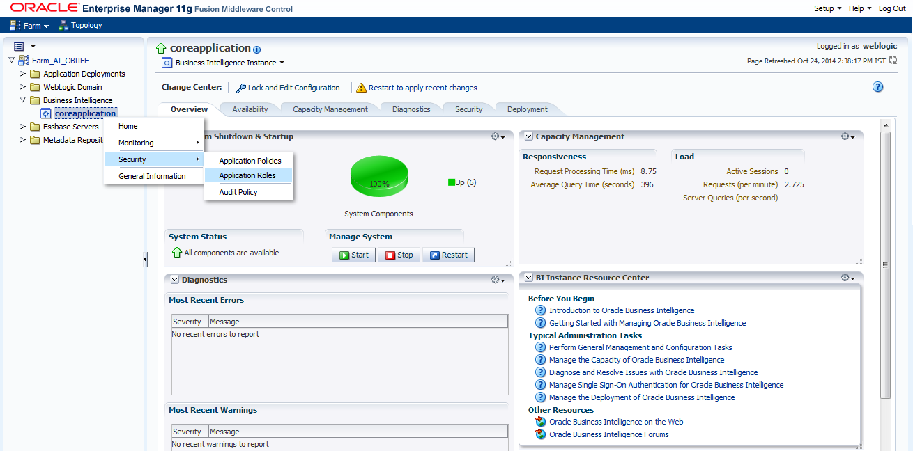Screen dimensions: 913x451
Task: Expand the WebLogic Domain folder
Action: [23, 87]
